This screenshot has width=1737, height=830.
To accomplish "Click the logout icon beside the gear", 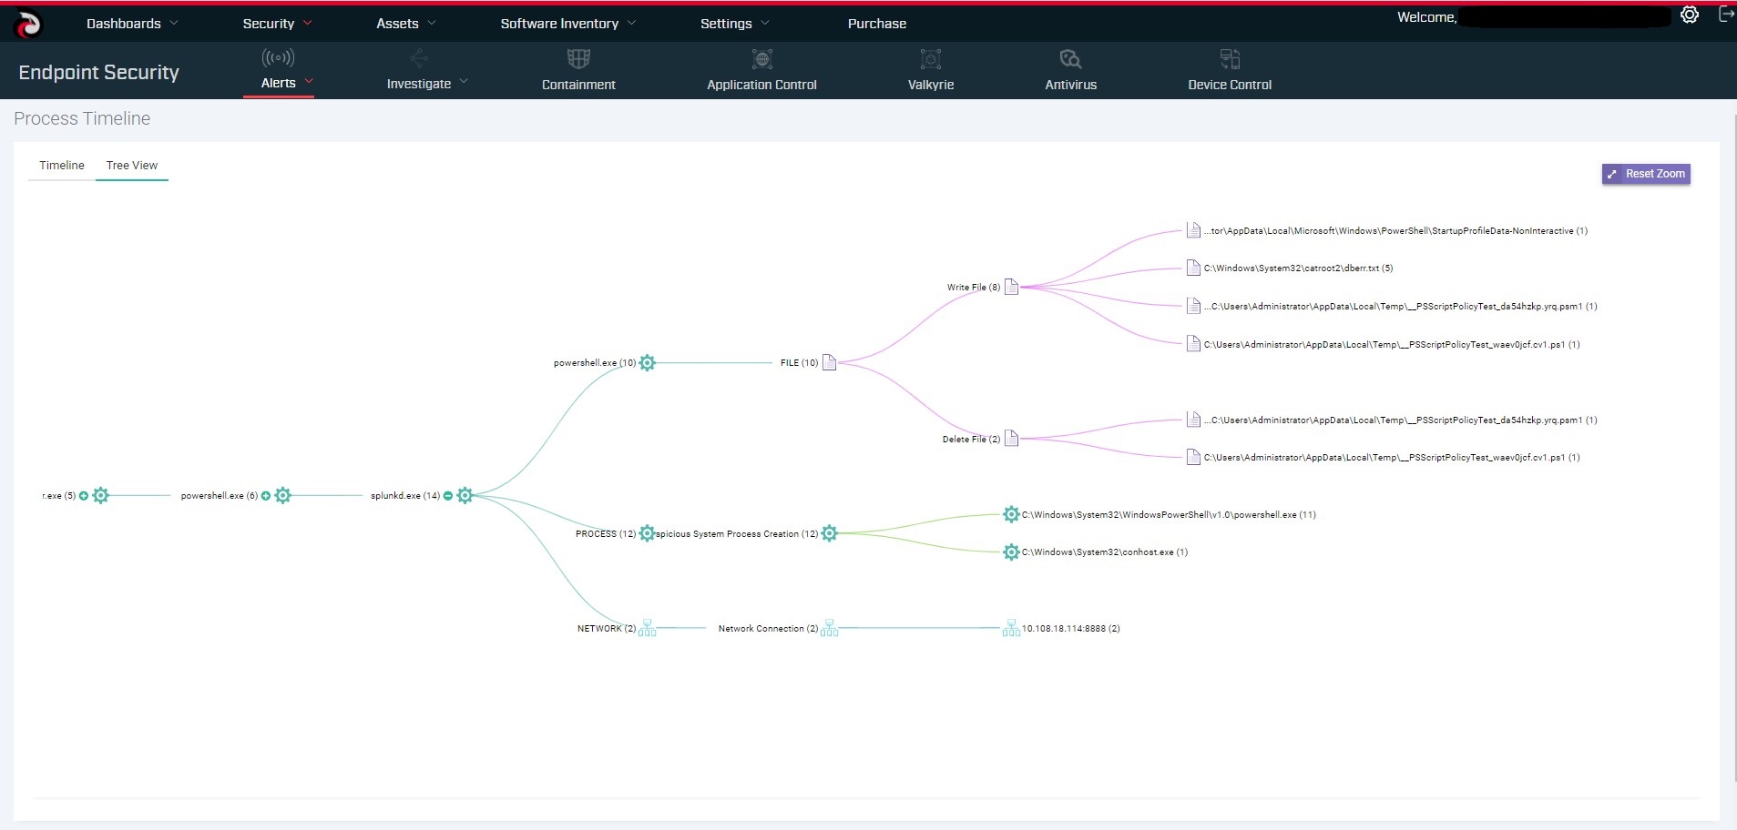I will [1725, 15].
